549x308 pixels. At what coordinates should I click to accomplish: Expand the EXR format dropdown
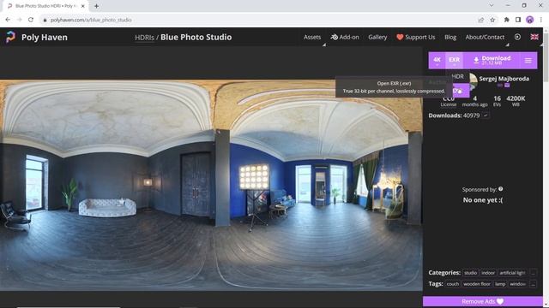(454, 61)
